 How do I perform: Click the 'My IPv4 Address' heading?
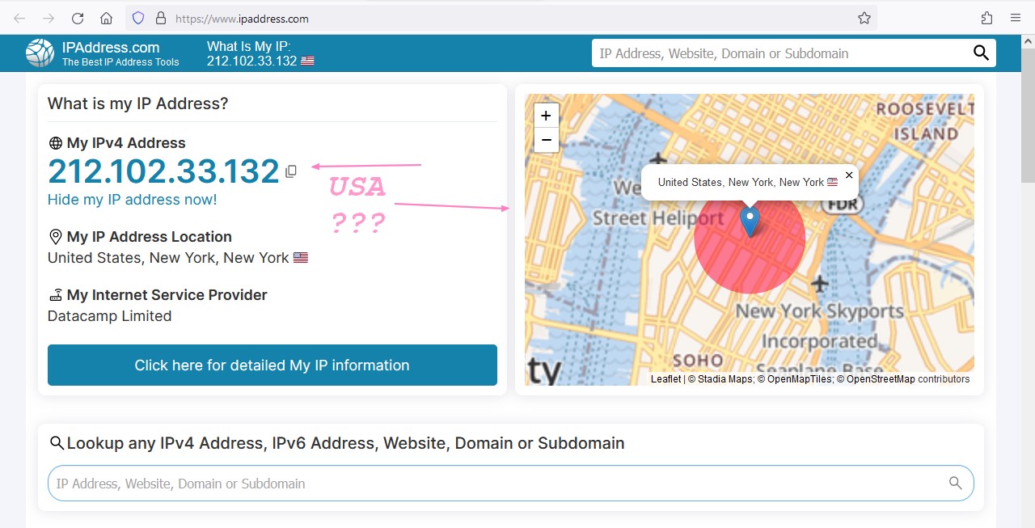126,143
